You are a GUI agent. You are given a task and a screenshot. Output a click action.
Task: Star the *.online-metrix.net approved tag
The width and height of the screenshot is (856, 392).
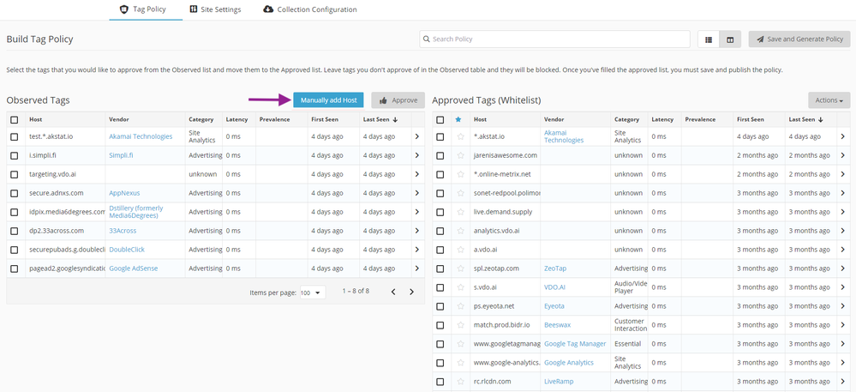pos(460,174)
